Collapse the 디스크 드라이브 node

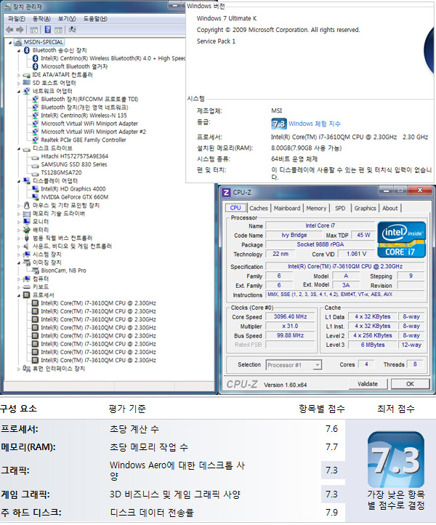click(19, 148)
